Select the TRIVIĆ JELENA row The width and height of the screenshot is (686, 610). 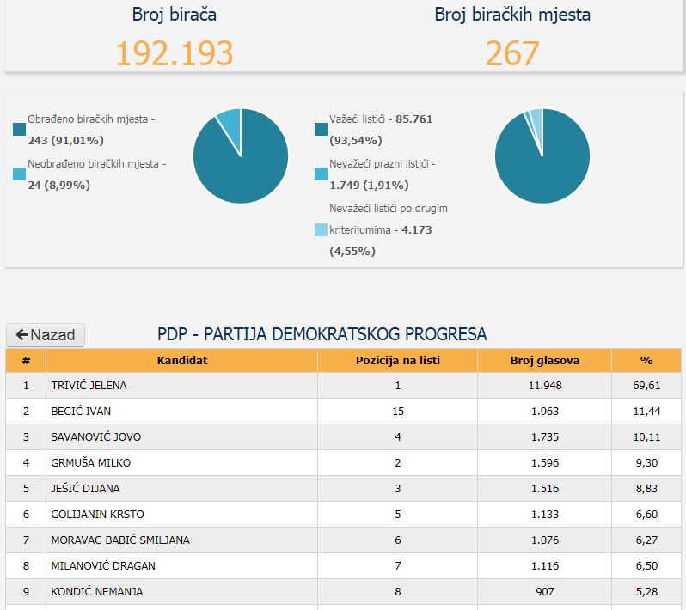coord(89,386)
